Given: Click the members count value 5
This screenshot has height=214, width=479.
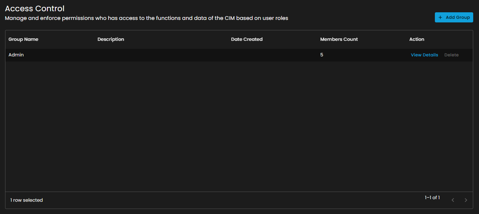Looking at the screenshot, I should pyautogui.click(x=322, y=55).
